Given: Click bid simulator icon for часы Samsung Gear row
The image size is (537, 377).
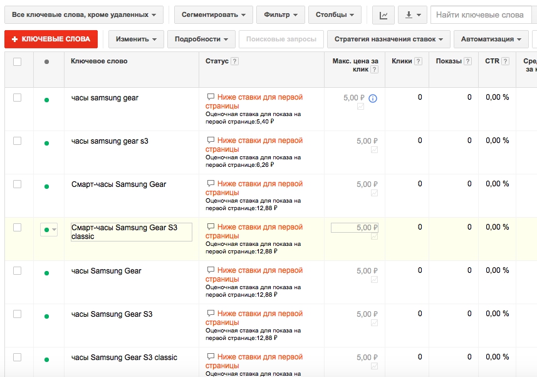Looking at the screenshot, I should pos(374,280).
